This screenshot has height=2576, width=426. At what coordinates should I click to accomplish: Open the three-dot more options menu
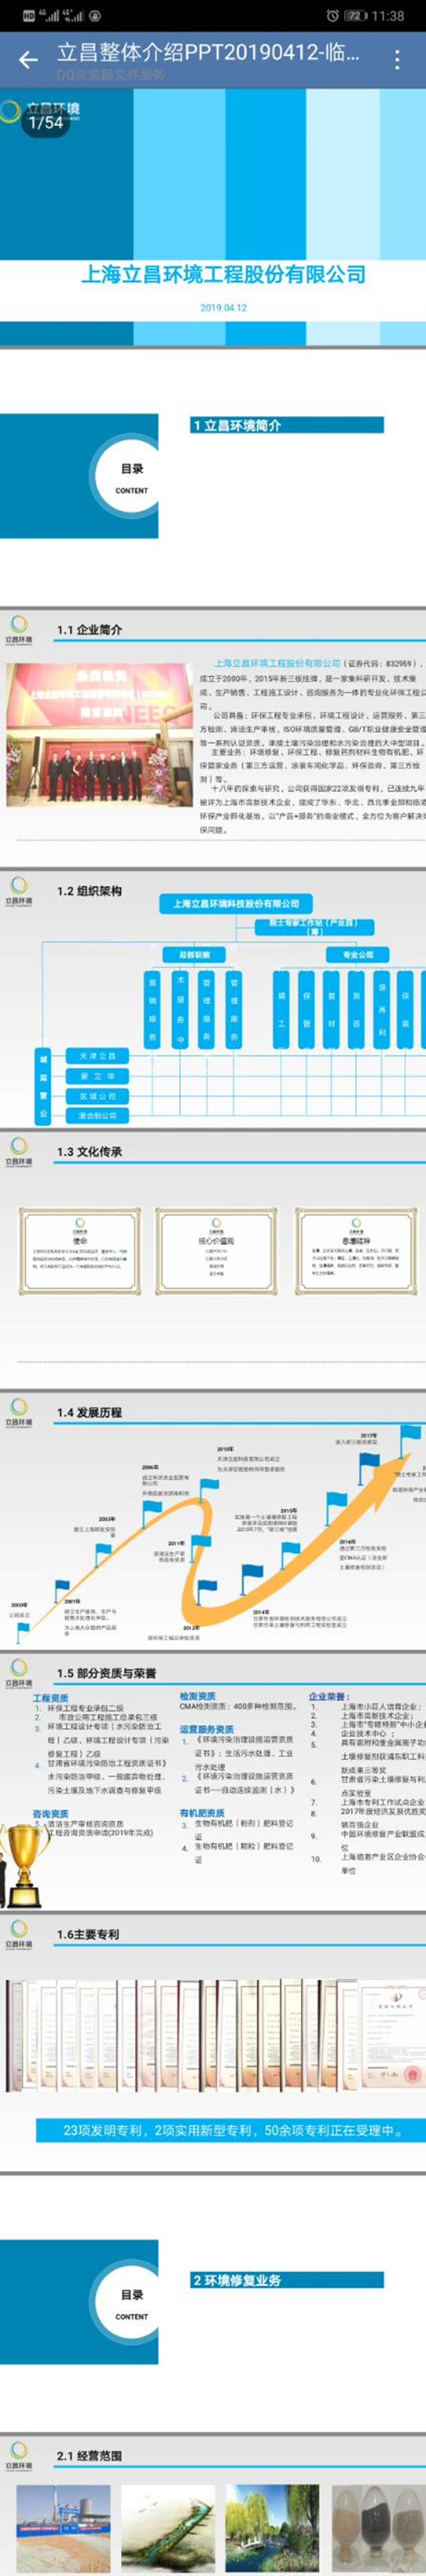point(397,59)
